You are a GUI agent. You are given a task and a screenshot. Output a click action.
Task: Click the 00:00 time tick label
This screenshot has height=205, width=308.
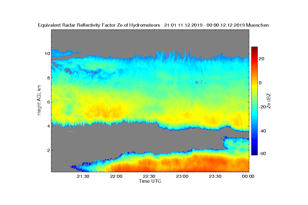pos(248,176)
